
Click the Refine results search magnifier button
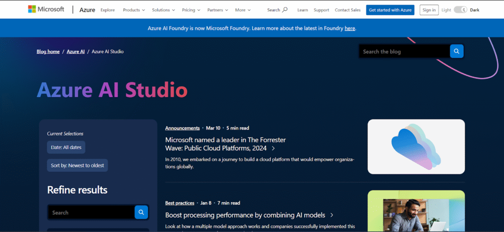[x=141, y=212]
